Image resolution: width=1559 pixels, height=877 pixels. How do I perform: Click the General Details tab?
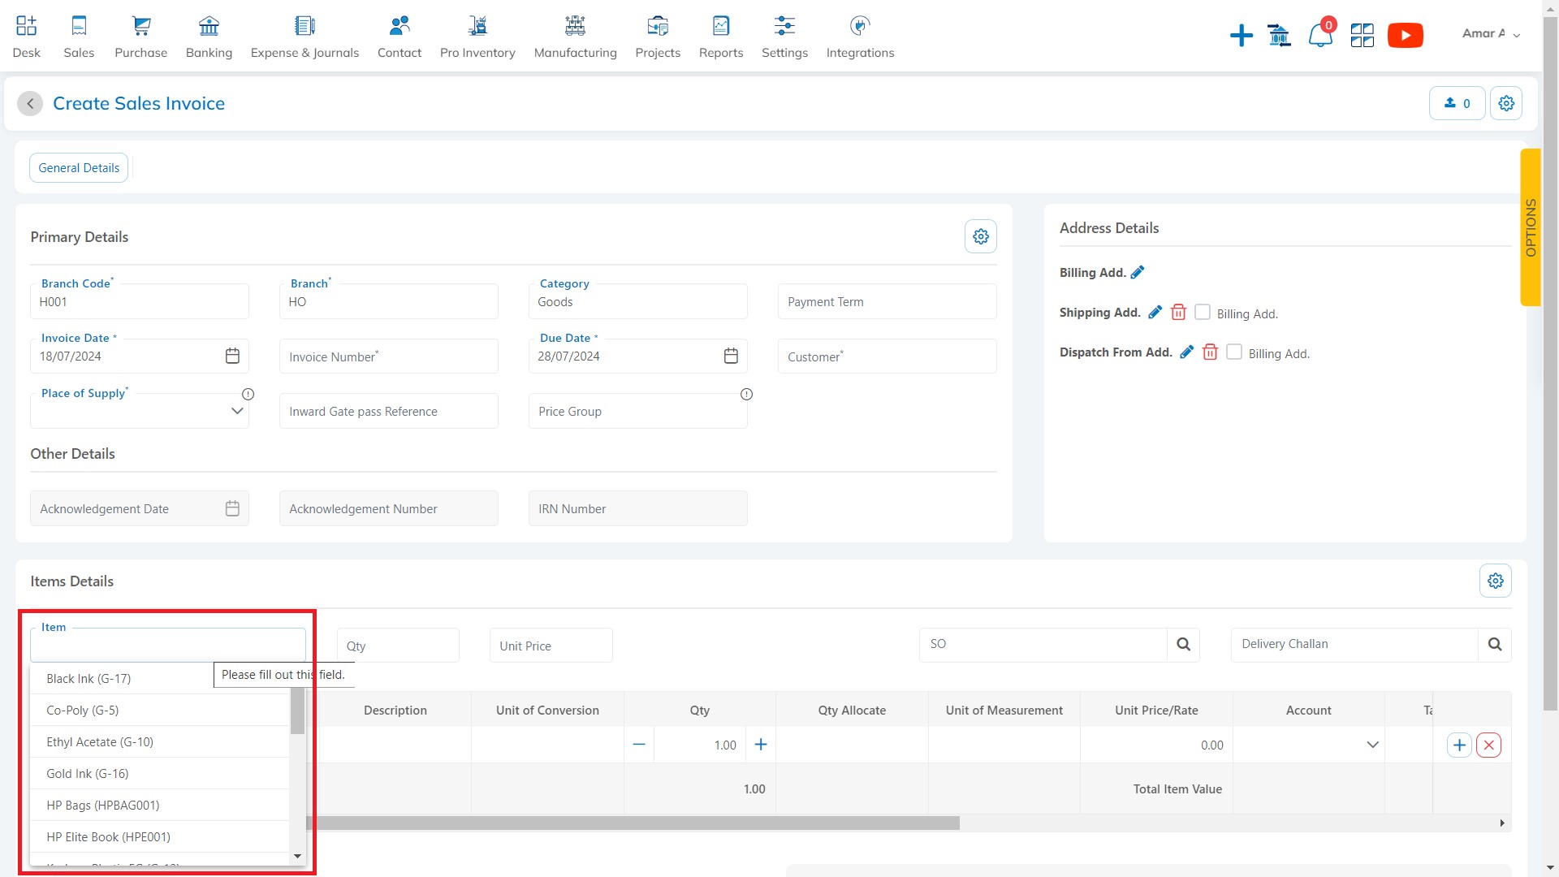80,167
